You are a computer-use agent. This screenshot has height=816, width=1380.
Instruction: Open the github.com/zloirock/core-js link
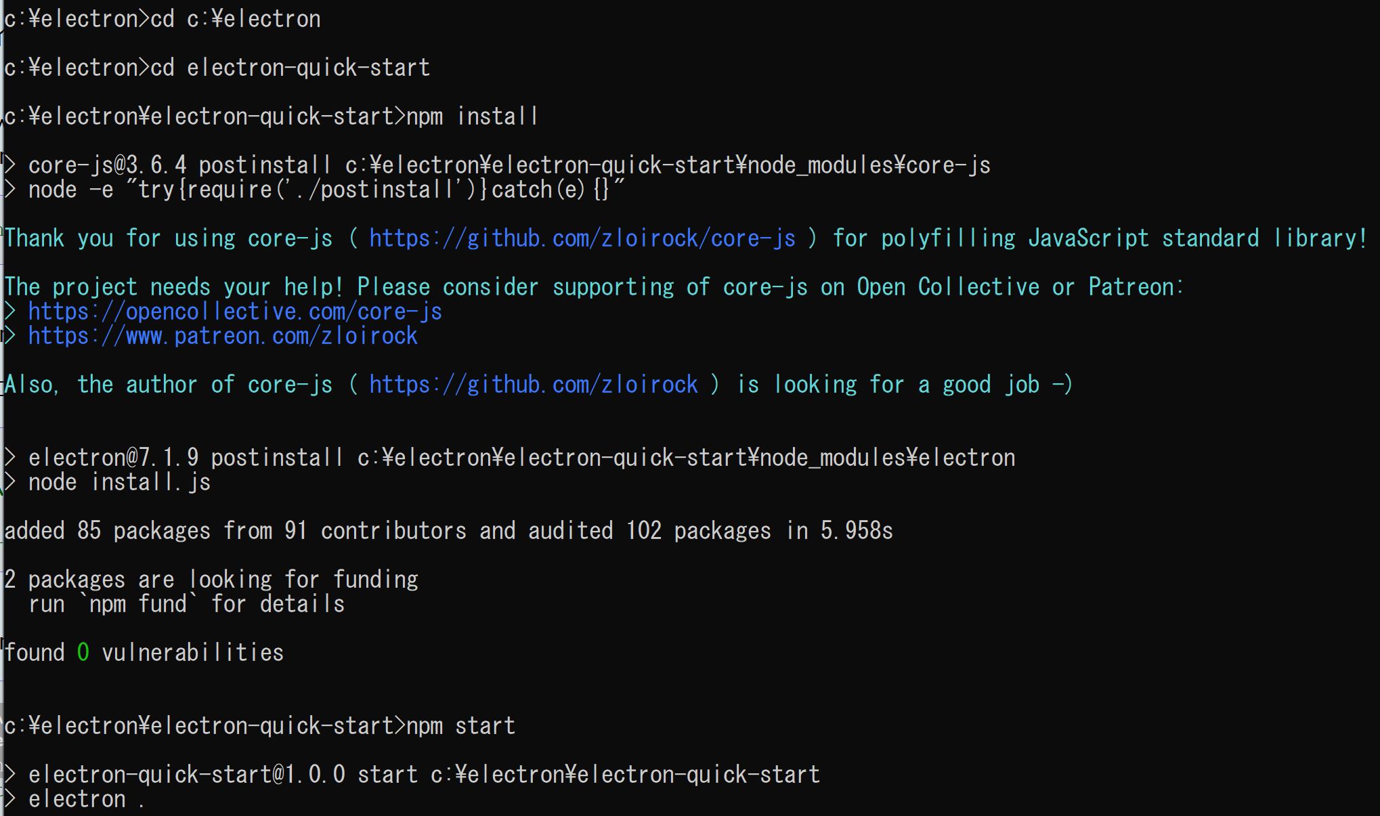[582, 238]
